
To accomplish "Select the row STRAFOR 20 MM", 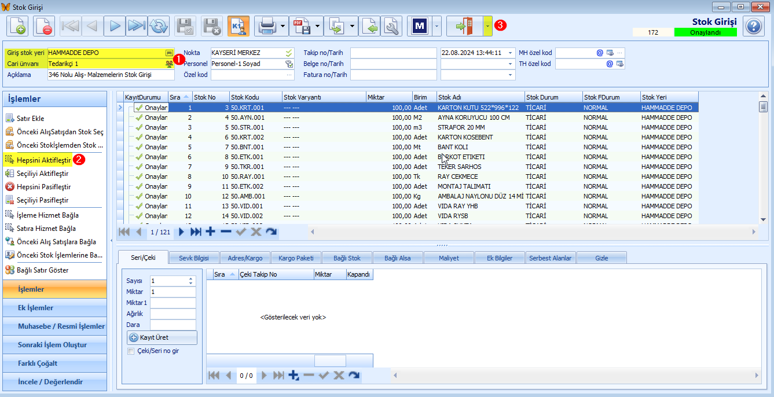I will pos(408,127).
